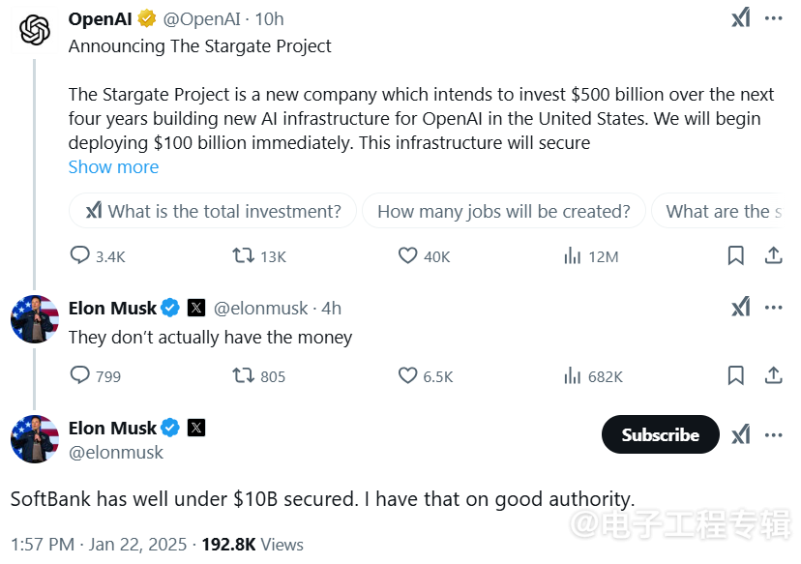
Task: Reply to Elon Musk's tweet with 799 replies
Action: click(79, 375)
